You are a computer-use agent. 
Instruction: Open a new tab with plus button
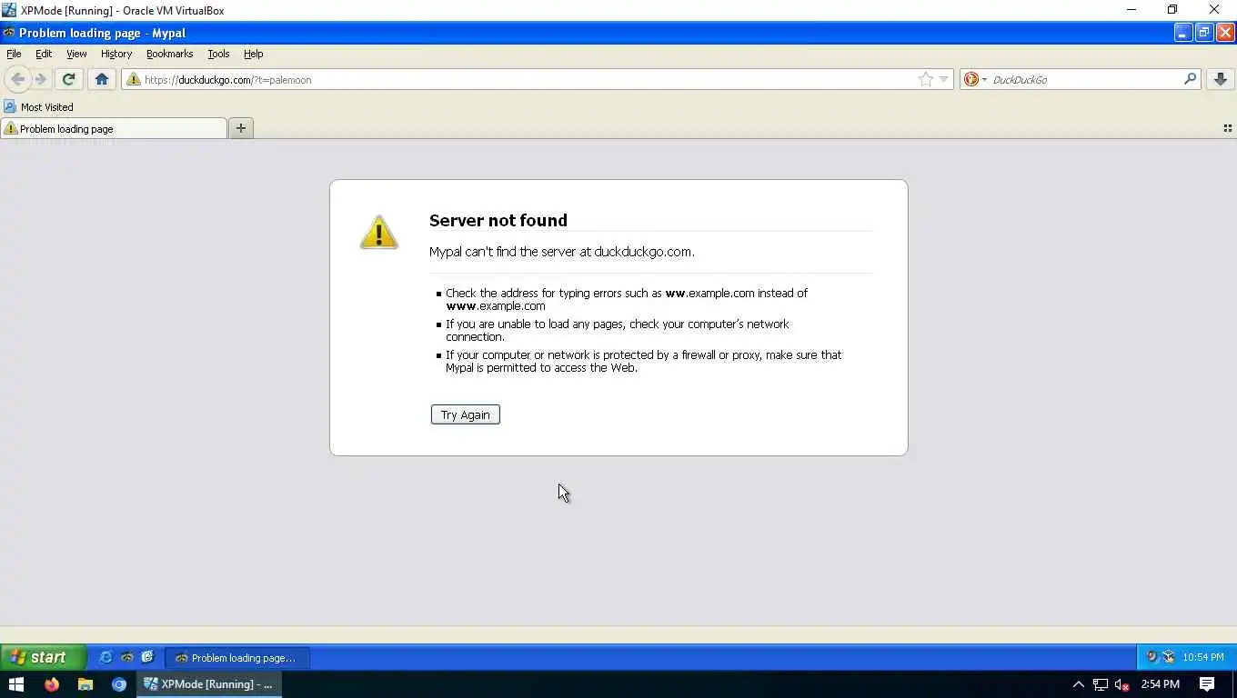(x=241, y=128)
